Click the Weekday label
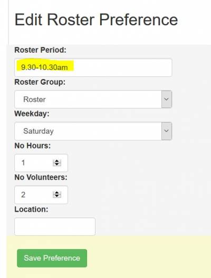The image size is (211, 278). (x=32, y=114)
